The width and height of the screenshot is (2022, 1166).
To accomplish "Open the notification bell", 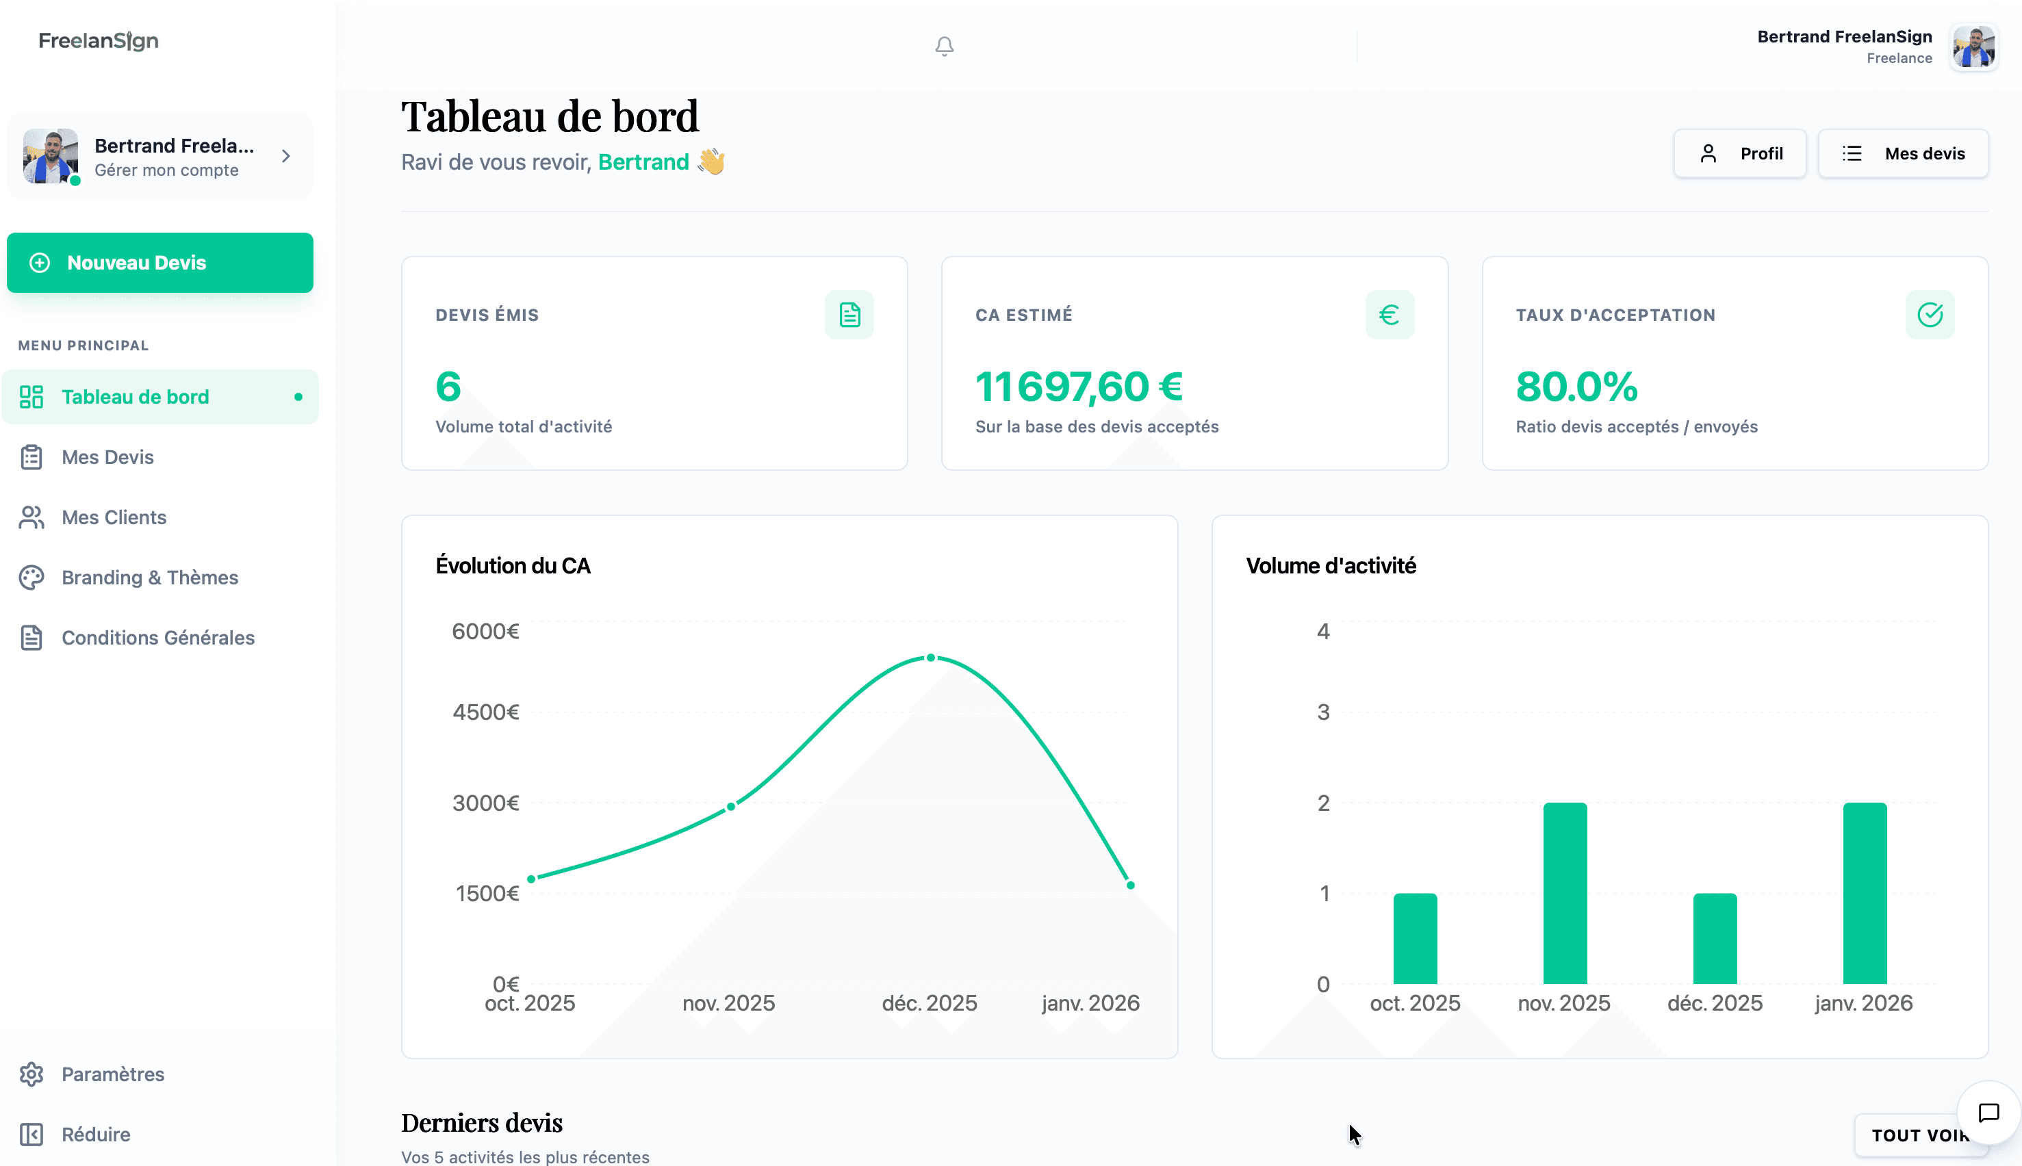I will 945,46.
